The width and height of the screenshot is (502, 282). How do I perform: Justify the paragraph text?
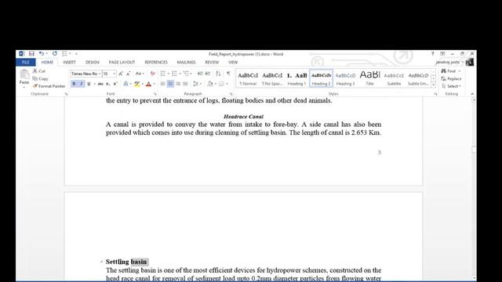click(x=185, y=84)
